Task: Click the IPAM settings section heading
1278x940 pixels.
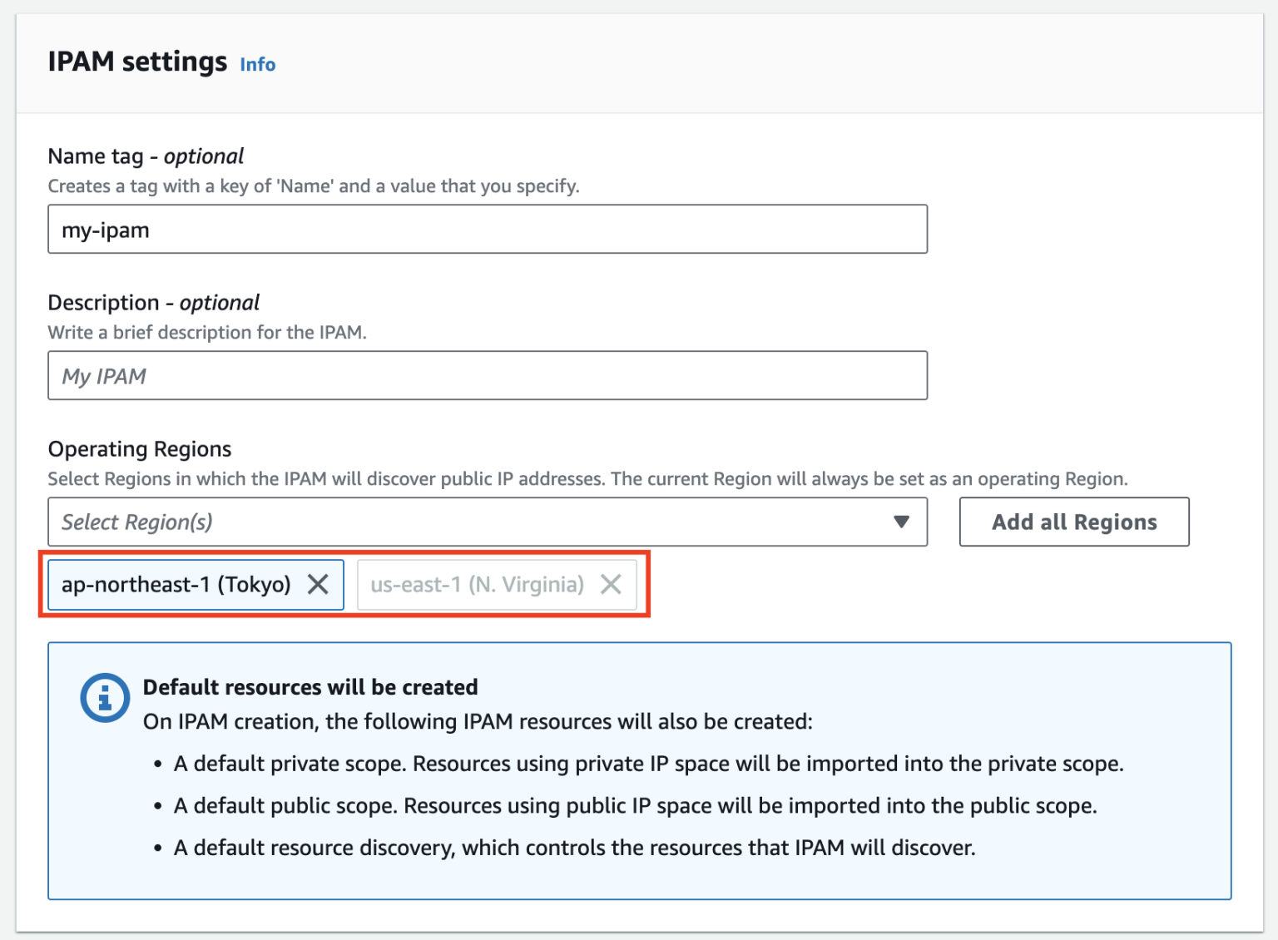Action: [x=138, y=61]
